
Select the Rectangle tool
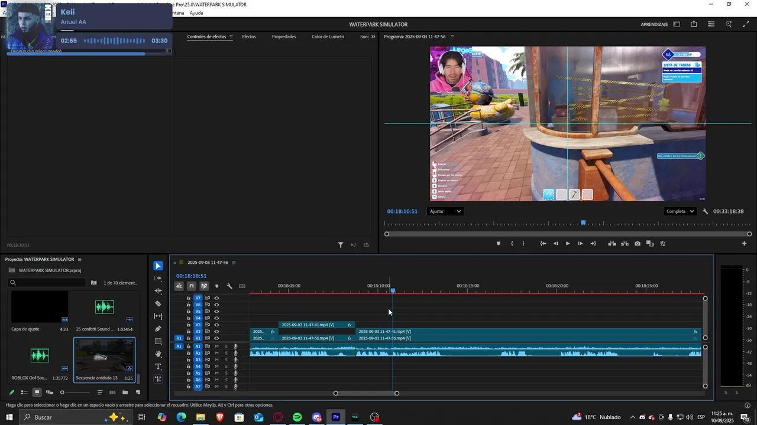coord(158,341)
